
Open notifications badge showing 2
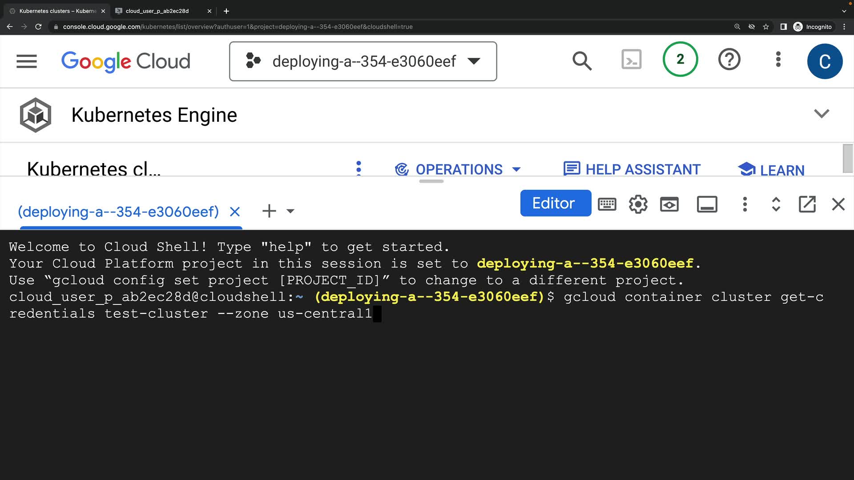[680, 59]
